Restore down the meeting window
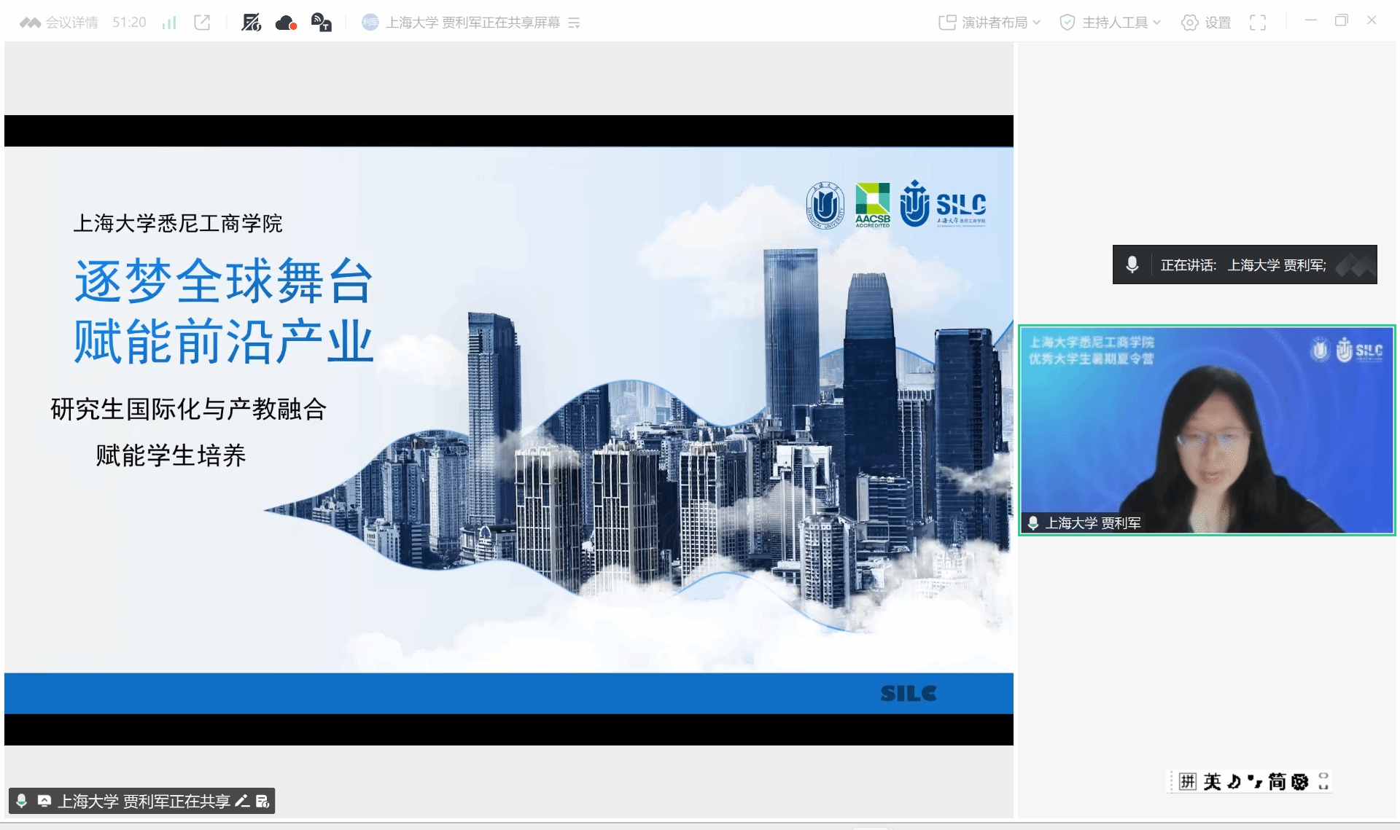This screenshot has height=830, width=1400. [1342, 20]
